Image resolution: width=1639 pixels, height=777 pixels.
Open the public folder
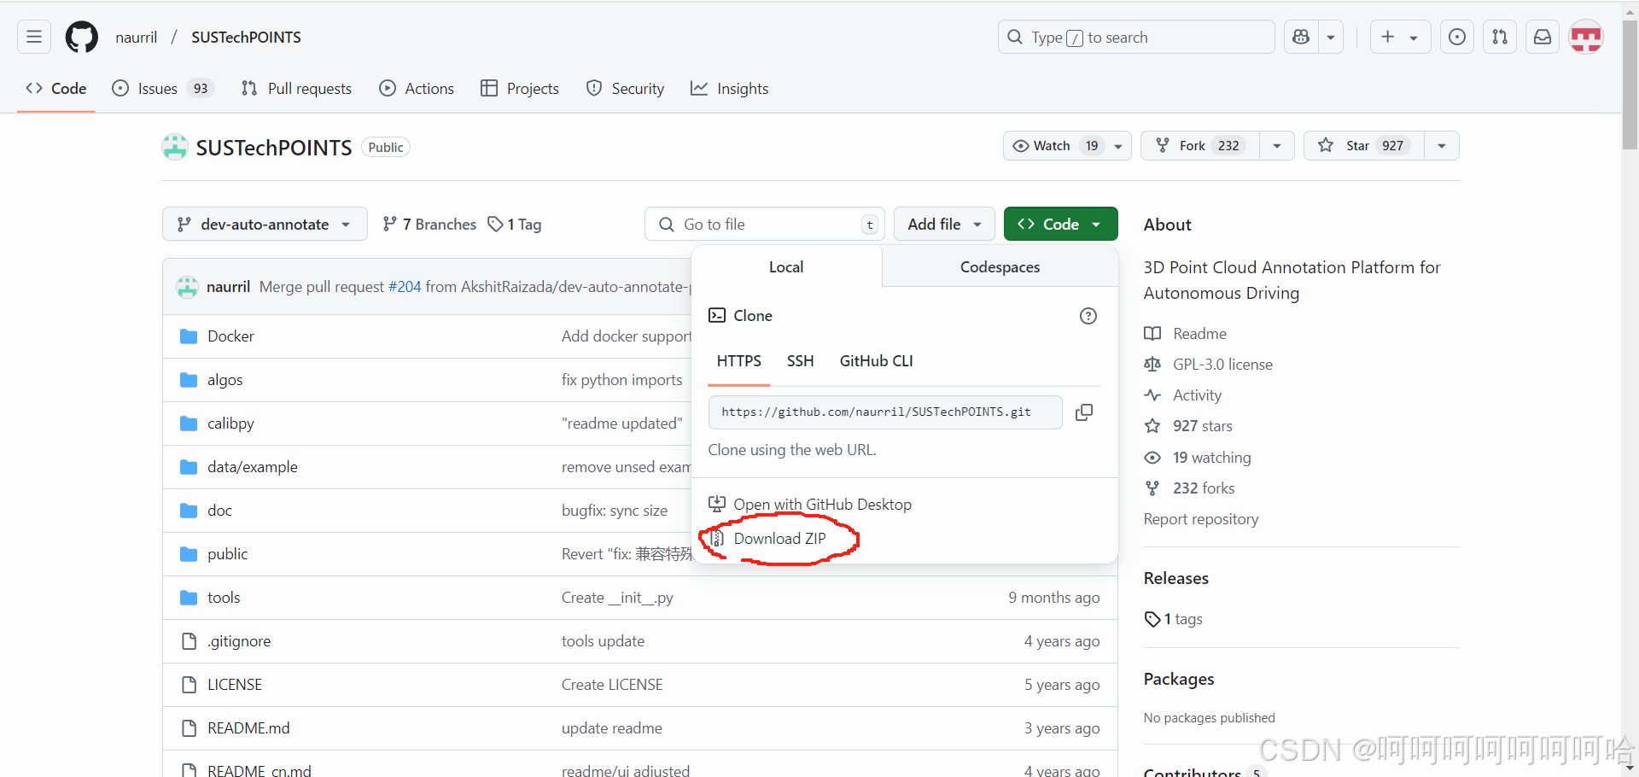point(227,554)
